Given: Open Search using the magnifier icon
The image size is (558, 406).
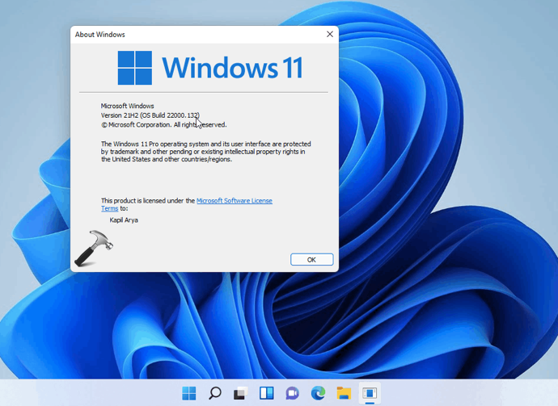Looking at the screenshot, I should [215, 393].
